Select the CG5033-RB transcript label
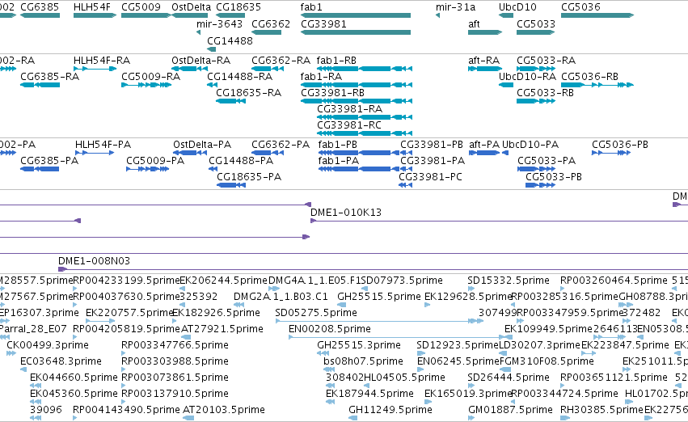 click(x=545, y=92)
